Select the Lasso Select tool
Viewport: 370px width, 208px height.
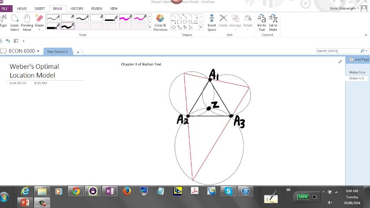(x=15, y=22)
